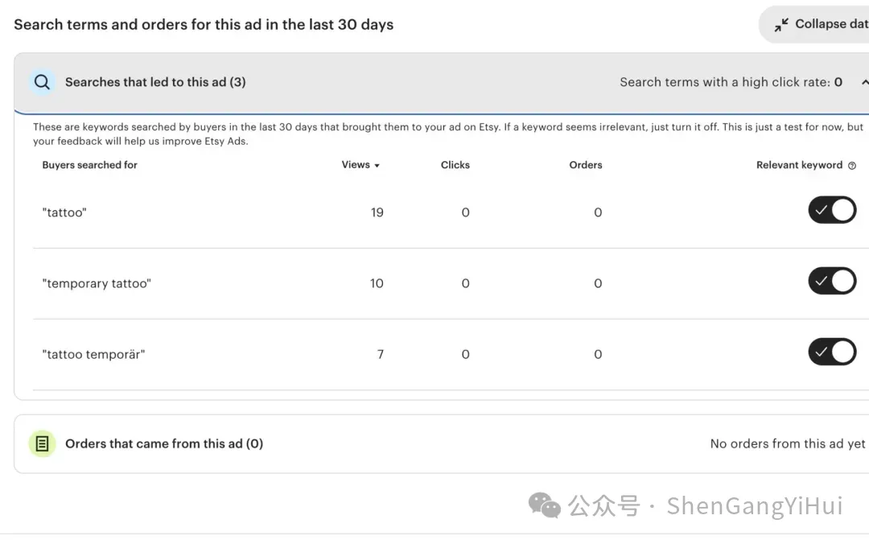Click the magnifying glass search icon
869x540 pixels.
click(x=42, y=82)
